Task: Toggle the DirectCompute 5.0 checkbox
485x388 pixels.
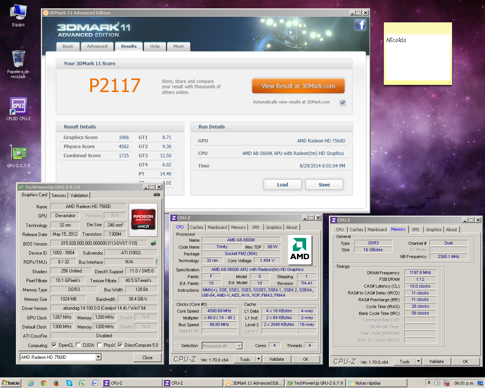Action: click(120, 345)
